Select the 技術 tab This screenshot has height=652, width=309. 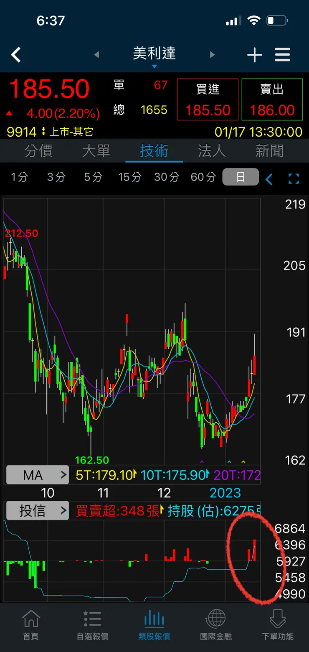click(x=154, y=151)
